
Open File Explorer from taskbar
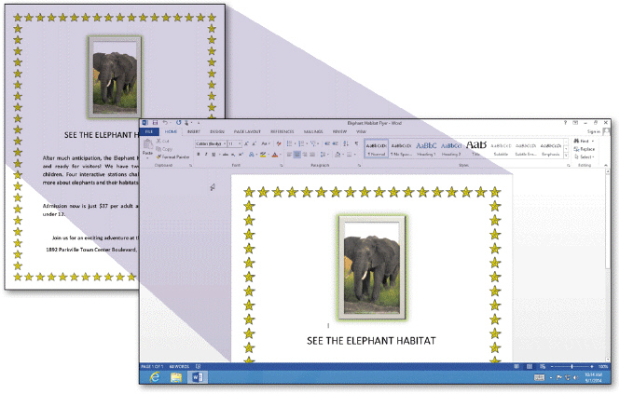tap(176, 377)
